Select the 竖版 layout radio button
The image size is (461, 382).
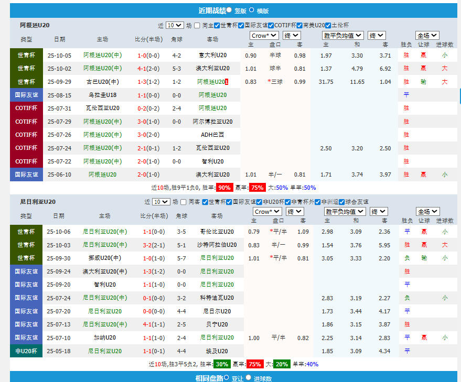pos(229,10)
